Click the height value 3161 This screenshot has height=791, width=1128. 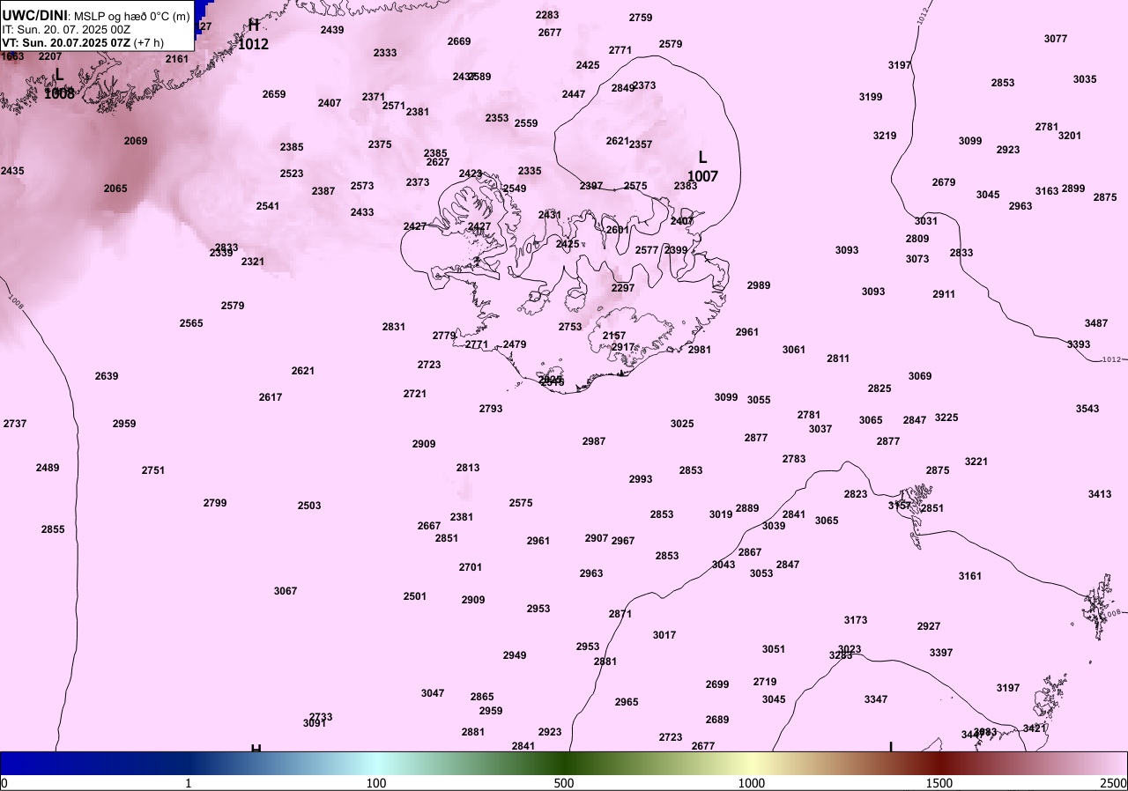point(970,576)
